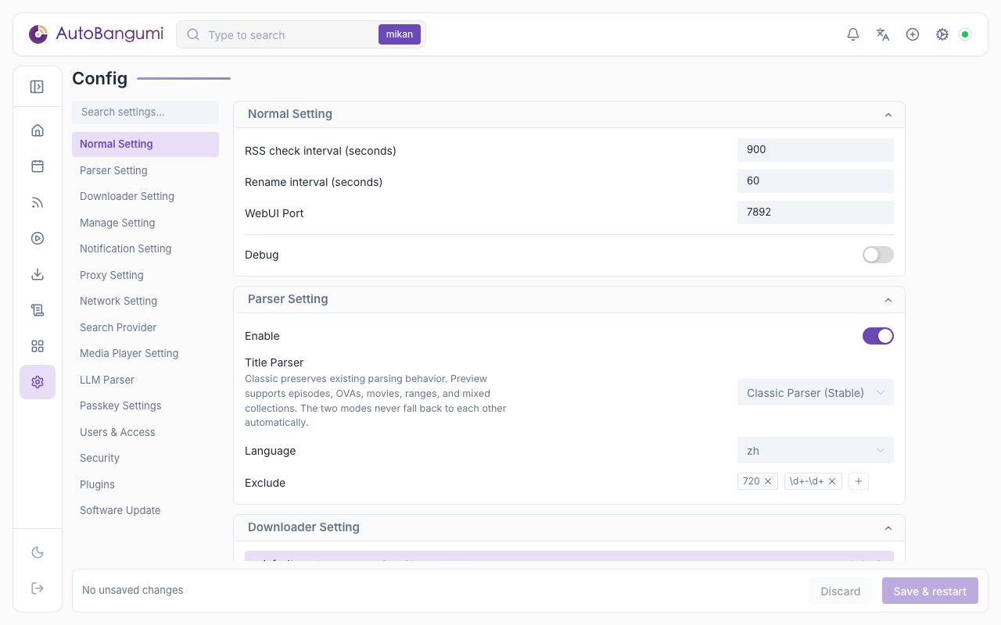
Task: Select Downloader Setting in settings list
Action: (145, 196)
